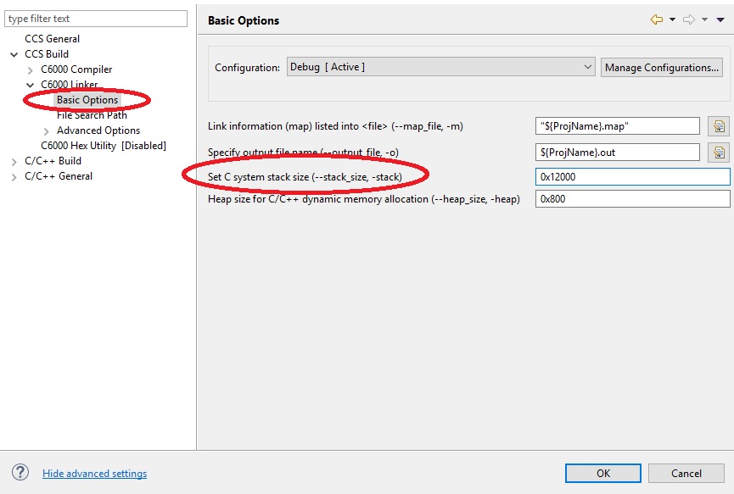Collapse the CCS Build tree node

coord(14,54)
